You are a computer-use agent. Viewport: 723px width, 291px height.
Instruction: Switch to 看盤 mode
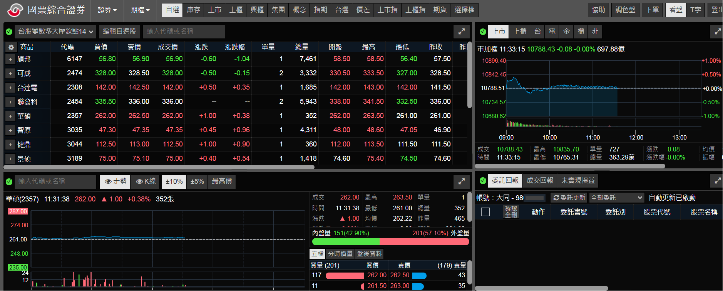point(676,10)
